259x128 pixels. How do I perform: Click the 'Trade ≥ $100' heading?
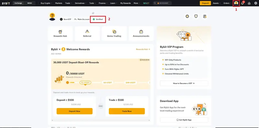pos(116,100)
